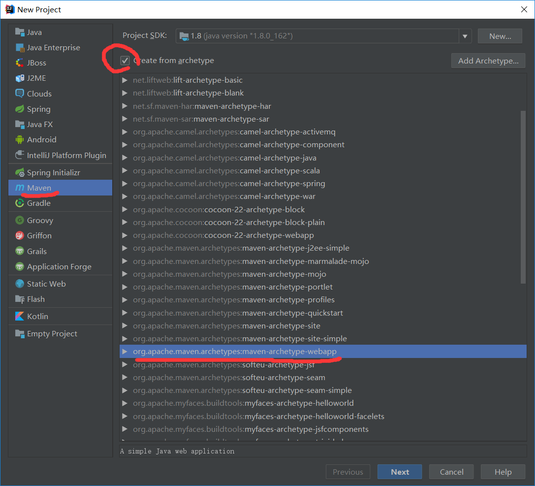Click the SDK folder icon in combo box
Screen dimensions: 535x486
(184, 36)
